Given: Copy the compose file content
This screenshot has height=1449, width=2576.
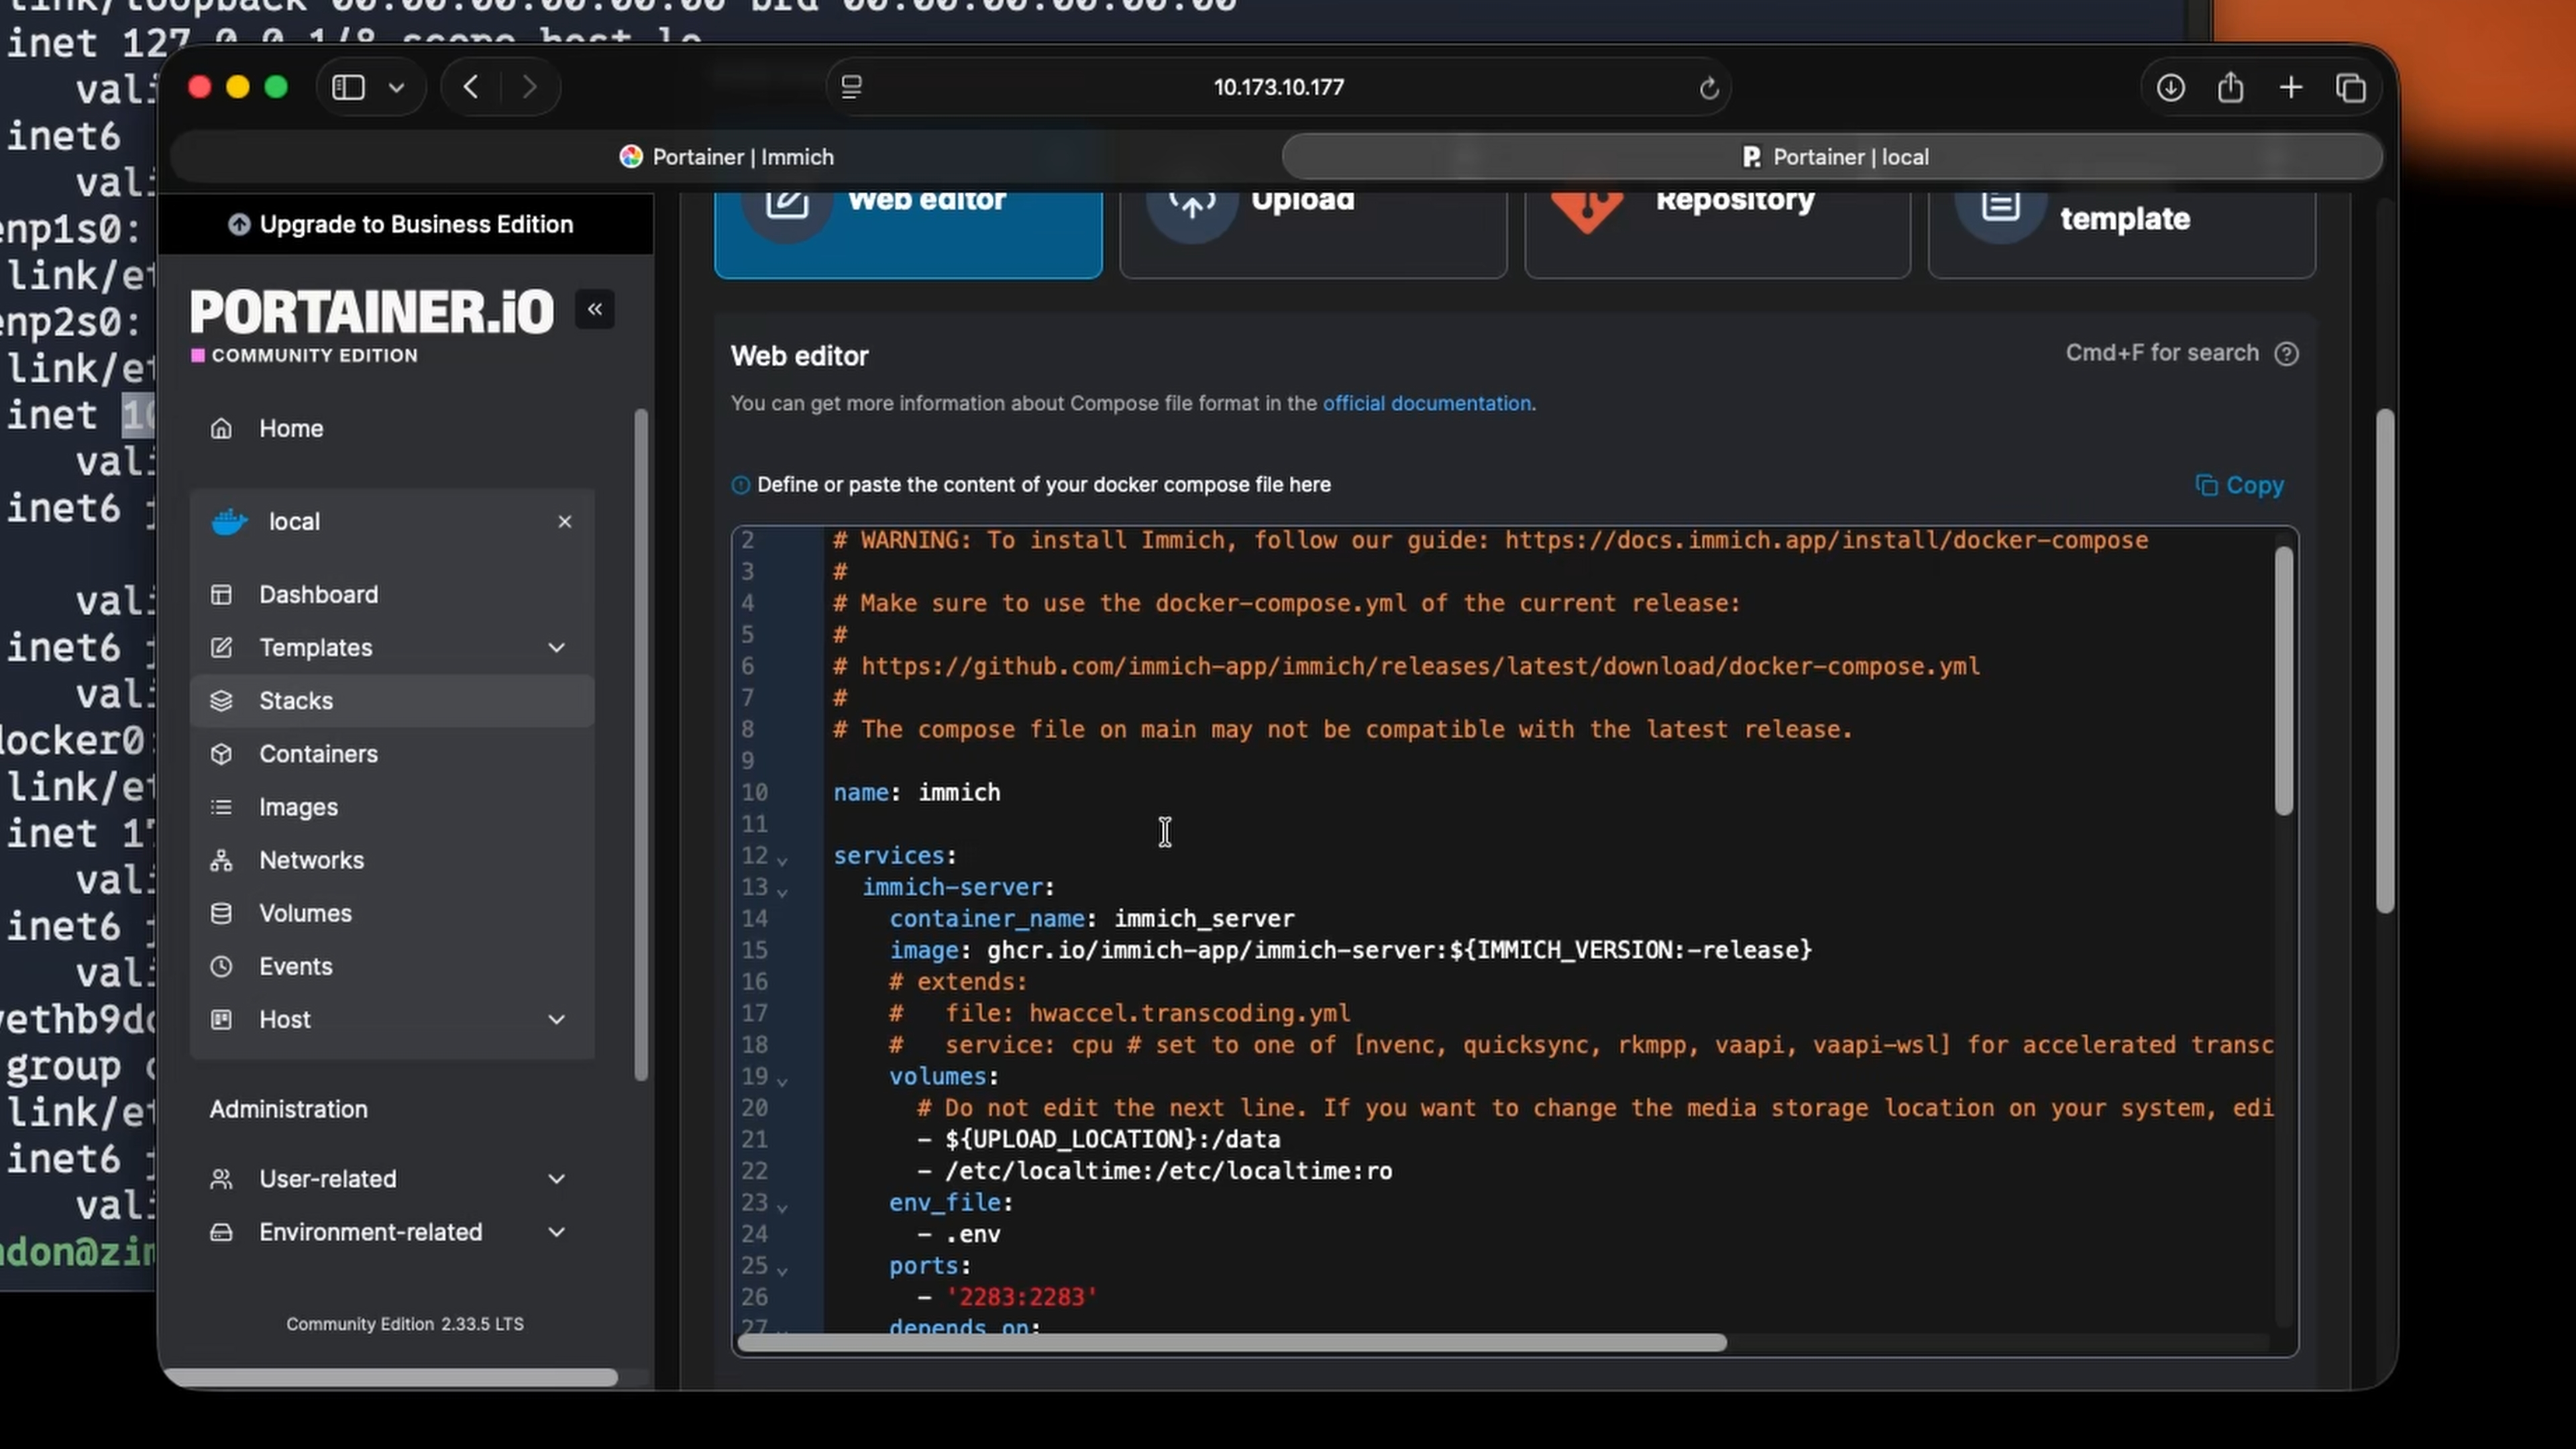Looking at the screenshot, I should coord(2240,486).
